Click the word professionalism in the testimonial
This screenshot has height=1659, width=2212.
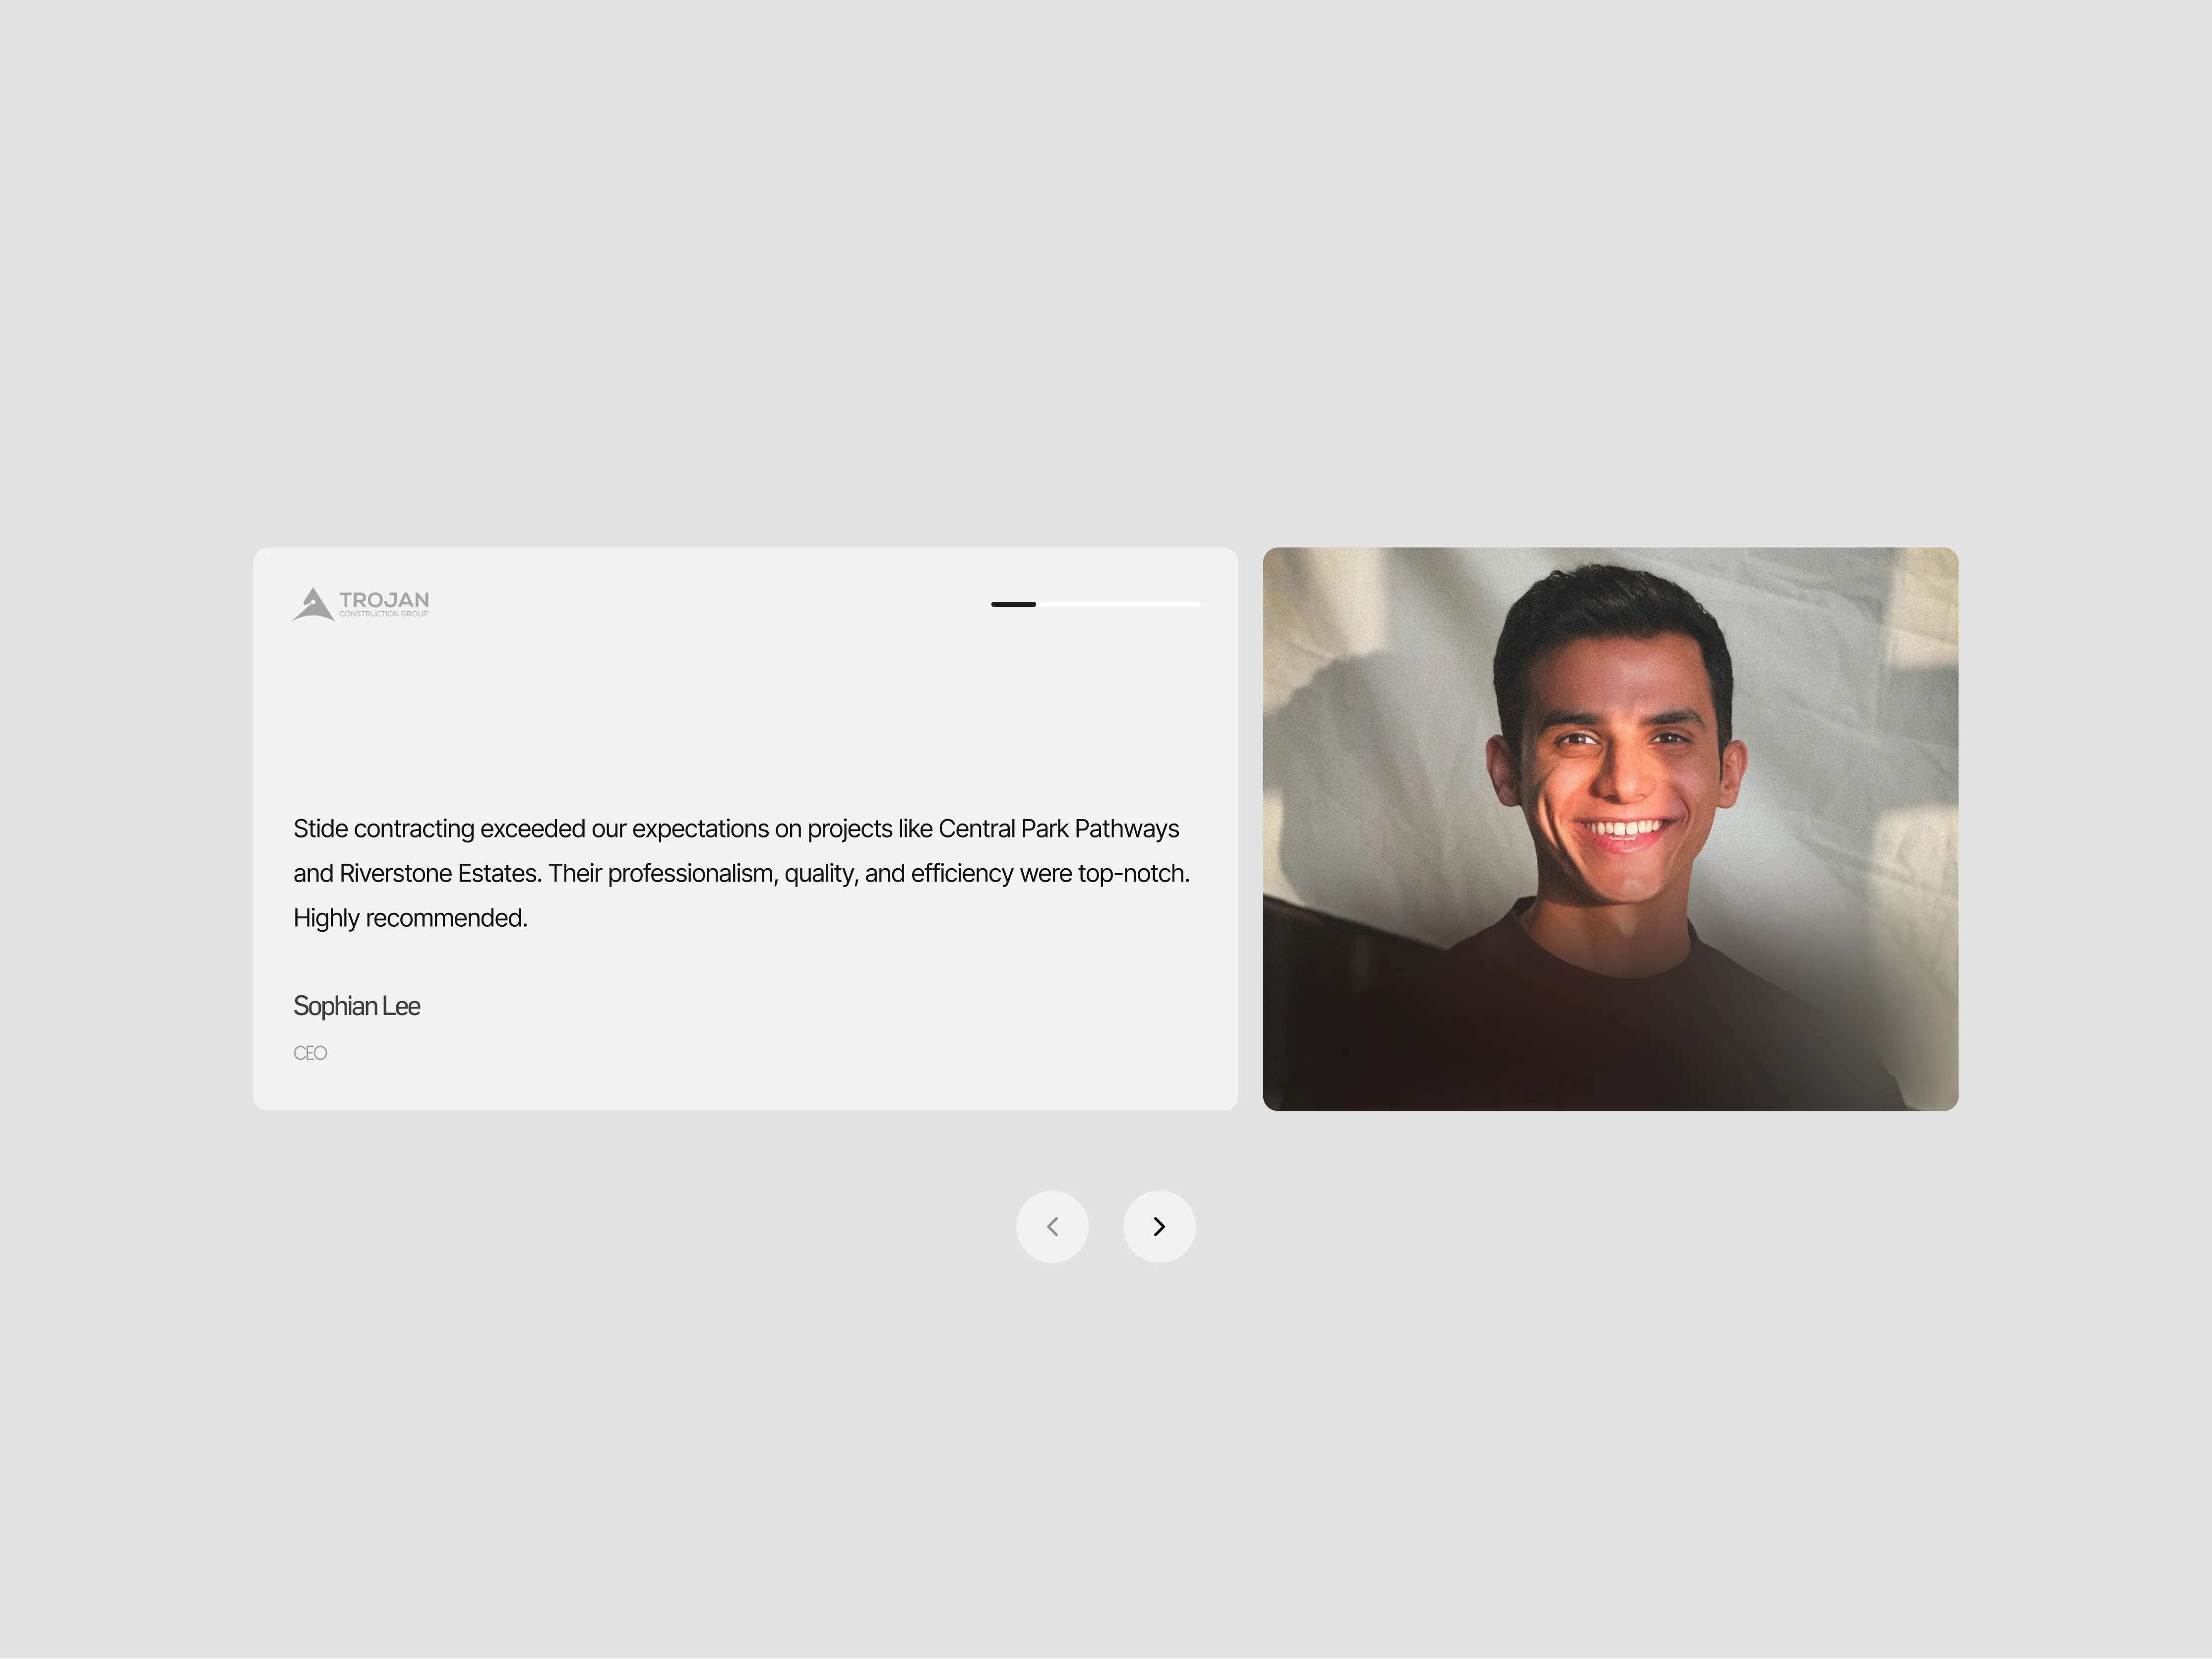pyautogui.click(x=690, y=874)
